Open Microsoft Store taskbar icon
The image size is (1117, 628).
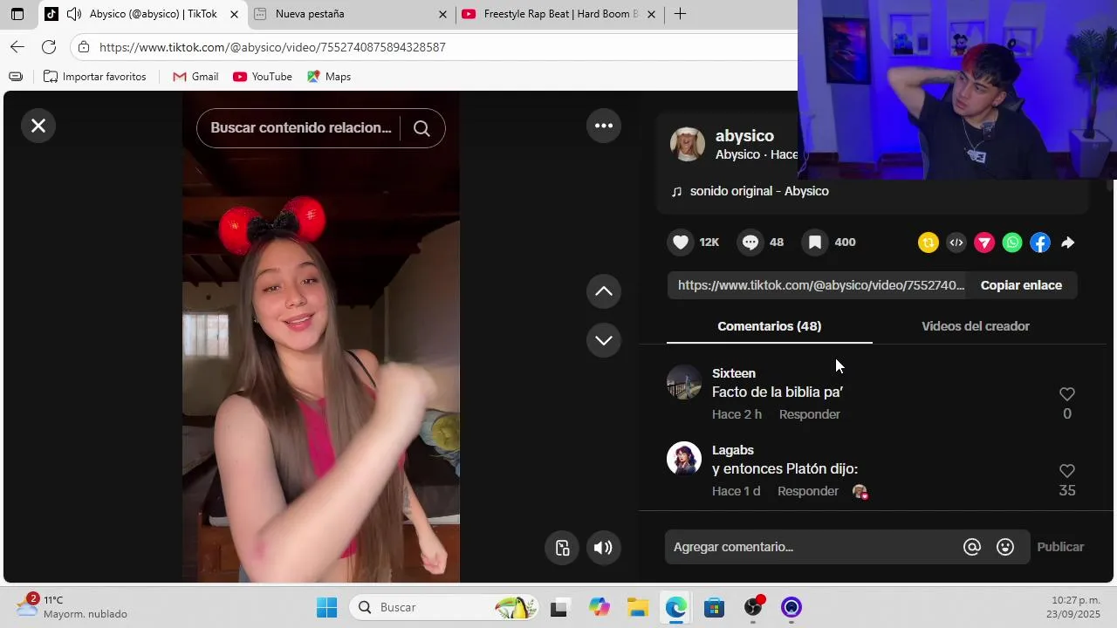pos(714,607)
